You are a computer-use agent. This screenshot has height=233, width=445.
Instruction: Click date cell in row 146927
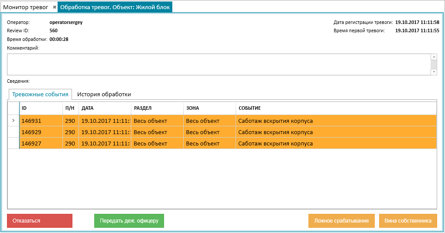click(x=105, y=143)
